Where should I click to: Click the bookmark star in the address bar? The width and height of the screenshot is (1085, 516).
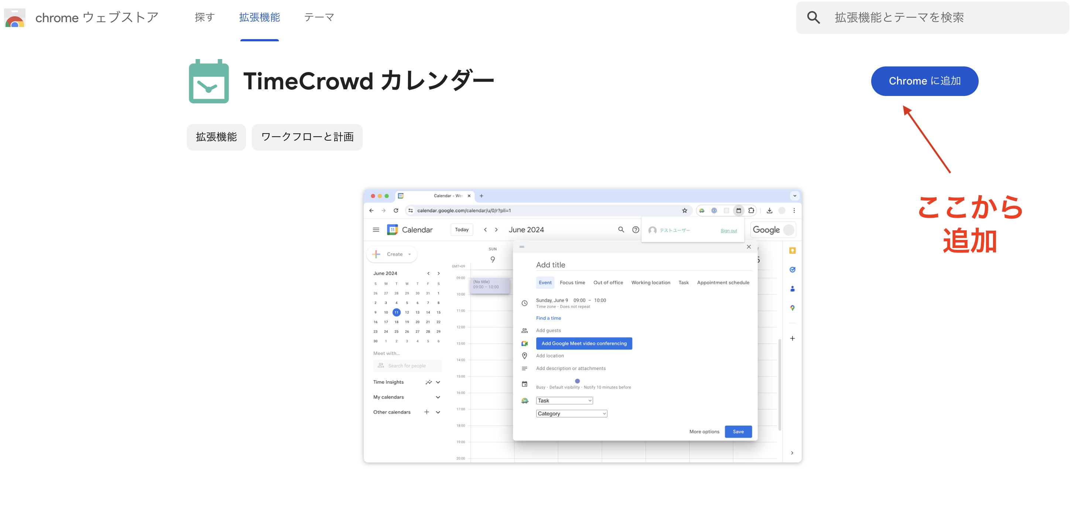tap(685, 210)
